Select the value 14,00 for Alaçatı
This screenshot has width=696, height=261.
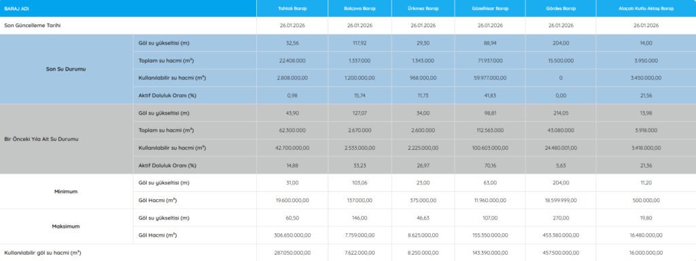point(646,43)
